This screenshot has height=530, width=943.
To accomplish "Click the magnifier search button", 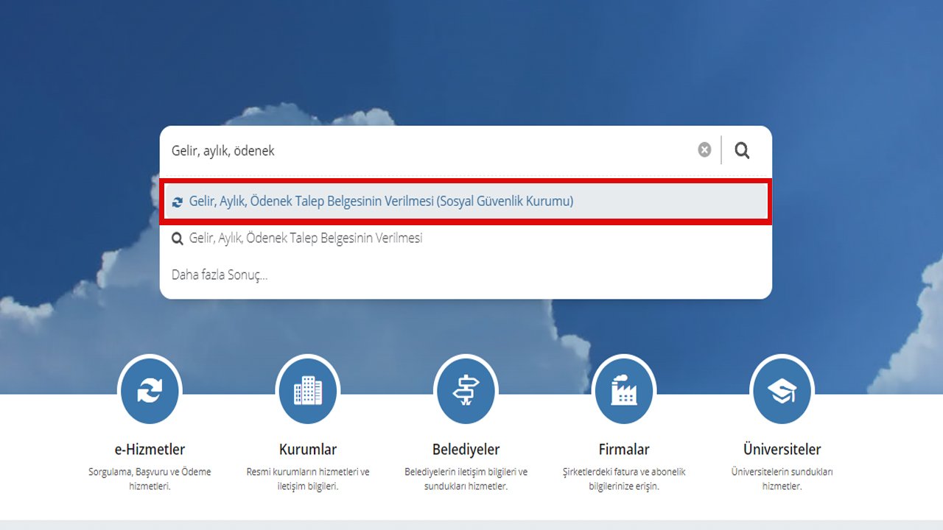I will [742, 150].
